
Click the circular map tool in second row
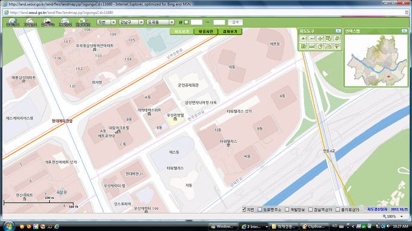click(320, 47)
